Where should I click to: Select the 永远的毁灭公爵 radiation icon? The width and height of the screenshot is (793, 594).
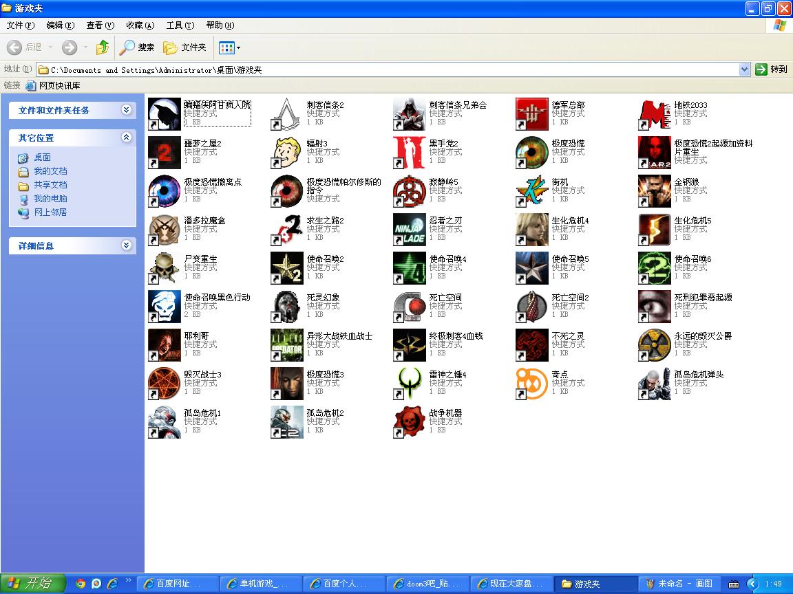point(655,345)
